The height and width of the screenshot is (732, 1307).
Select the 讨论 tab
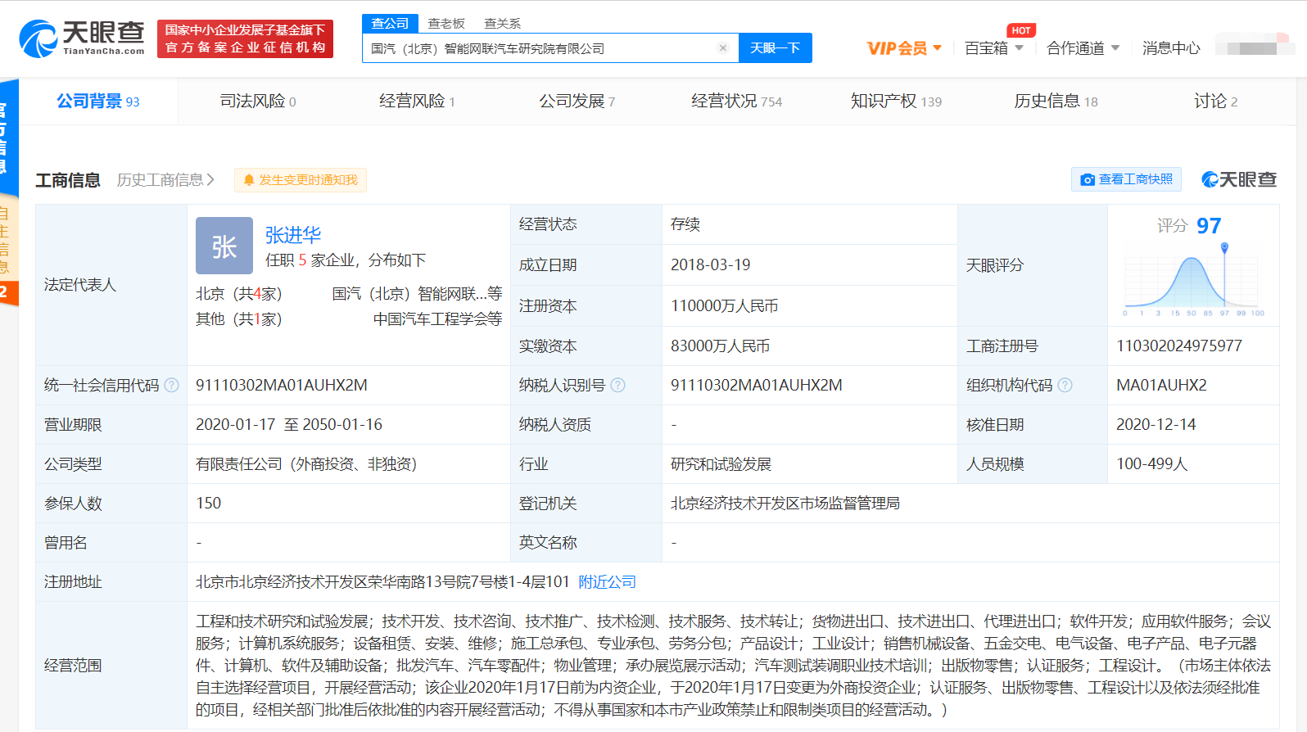(x=1215, y=101)
